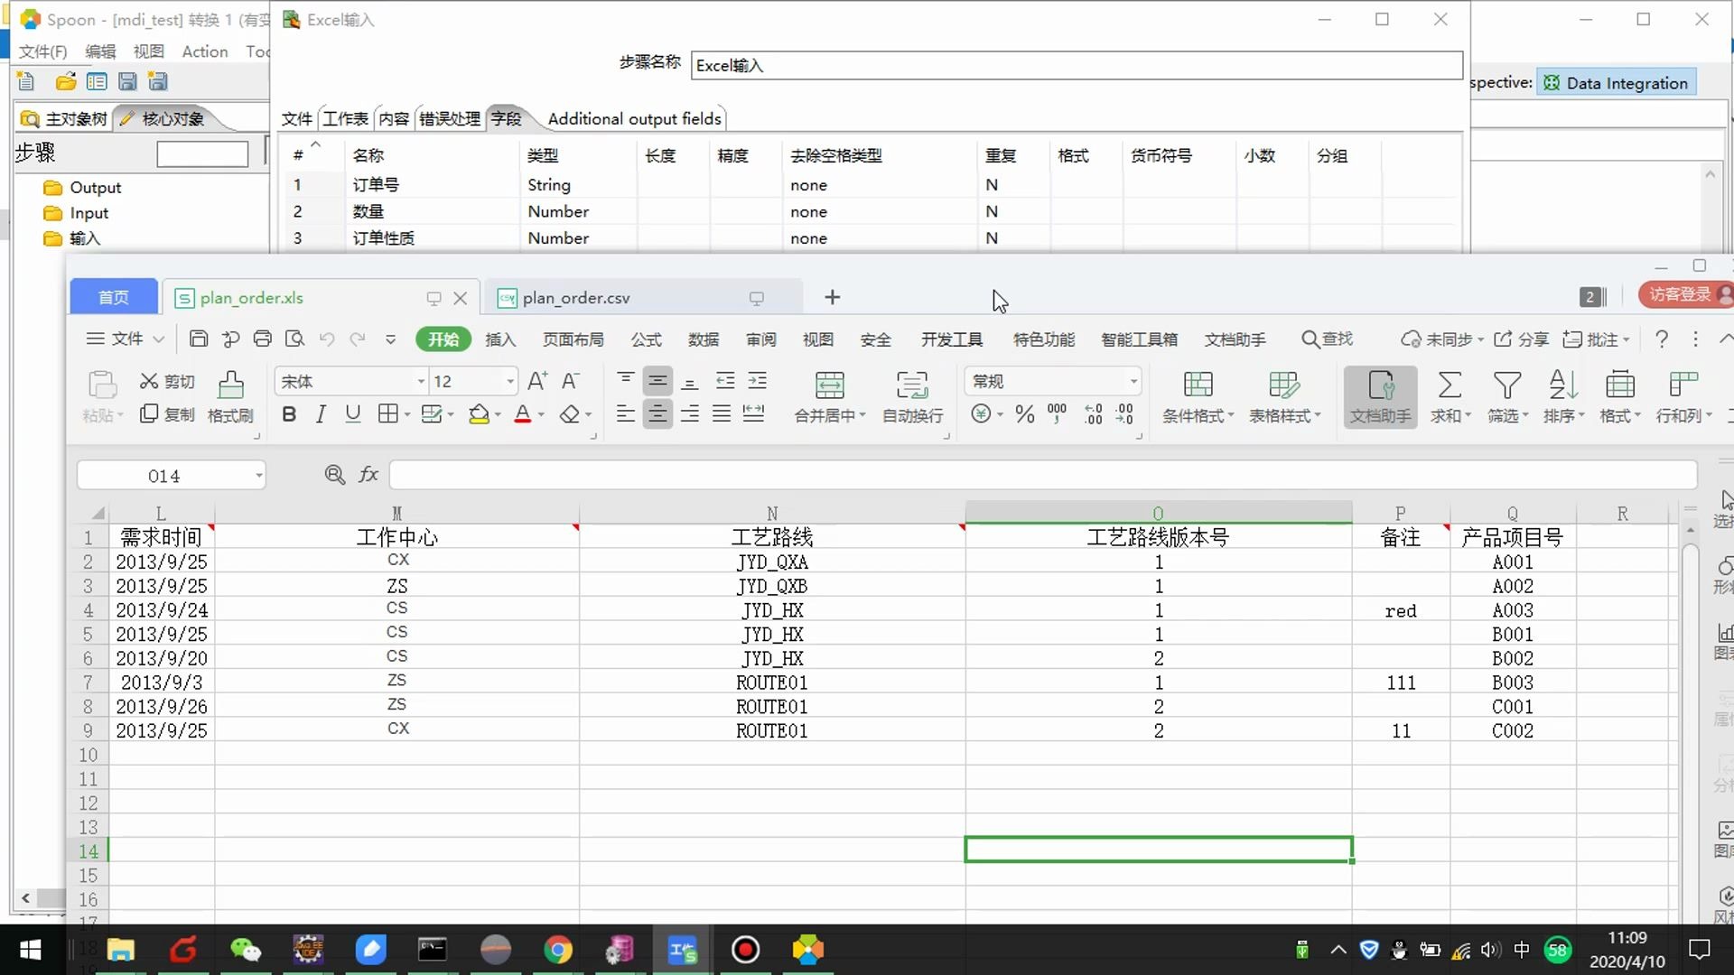Click the 文件 menu in Excel输入 dialog
1734x975 pixels.
(x=296, y=118)
